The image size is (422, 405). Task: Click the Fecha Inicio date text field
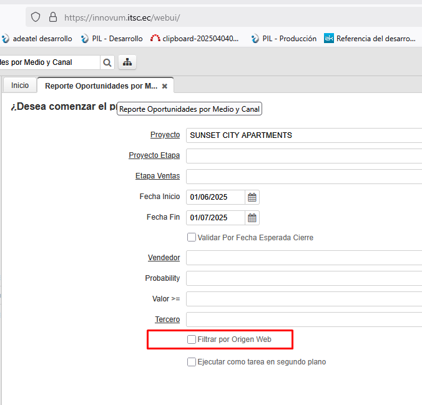[215, 197]
